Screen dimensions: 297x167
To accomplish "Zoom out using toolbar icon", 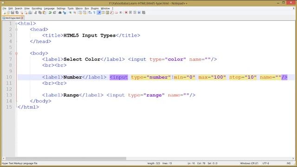I will coord(75,13).
